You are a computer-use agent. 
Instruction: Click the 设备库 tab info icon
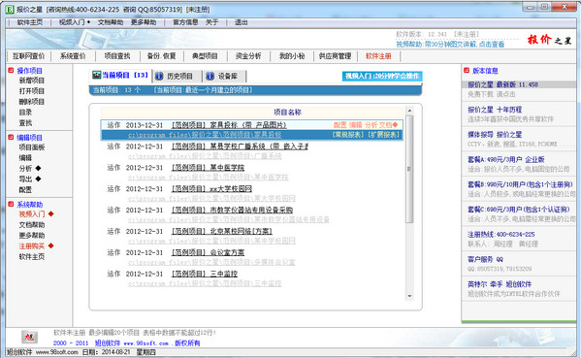[210, 76]
